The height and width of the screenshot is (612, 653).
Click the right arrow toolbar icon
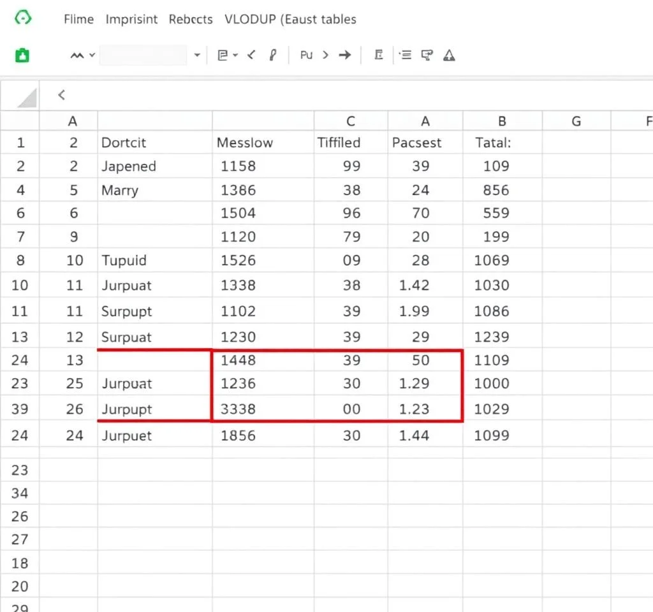tap(345, 55)
